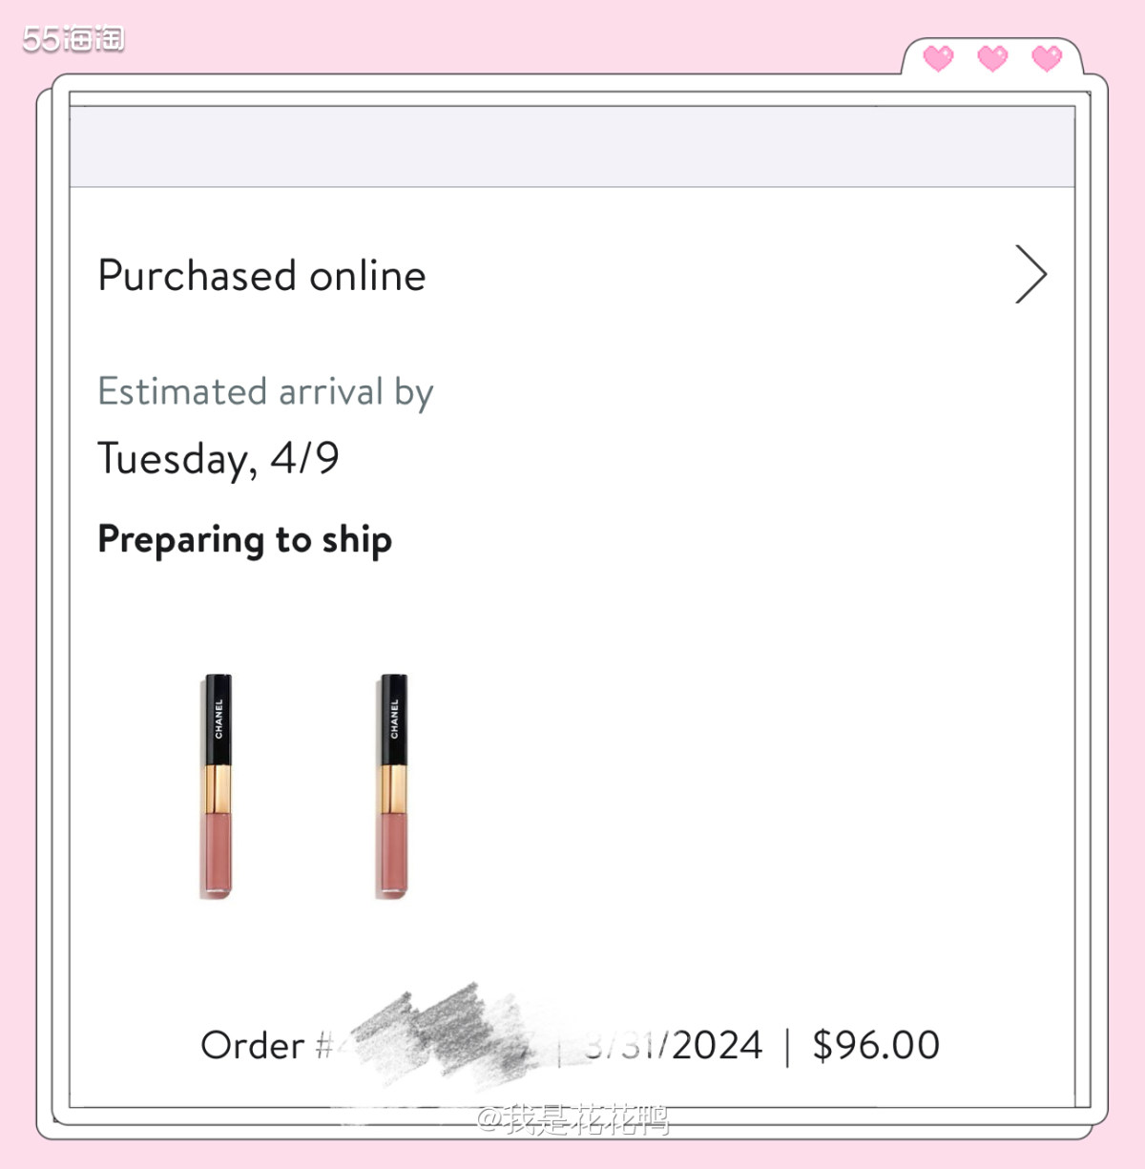Open order details via the chevron arrow

(x=1030, y=275)
